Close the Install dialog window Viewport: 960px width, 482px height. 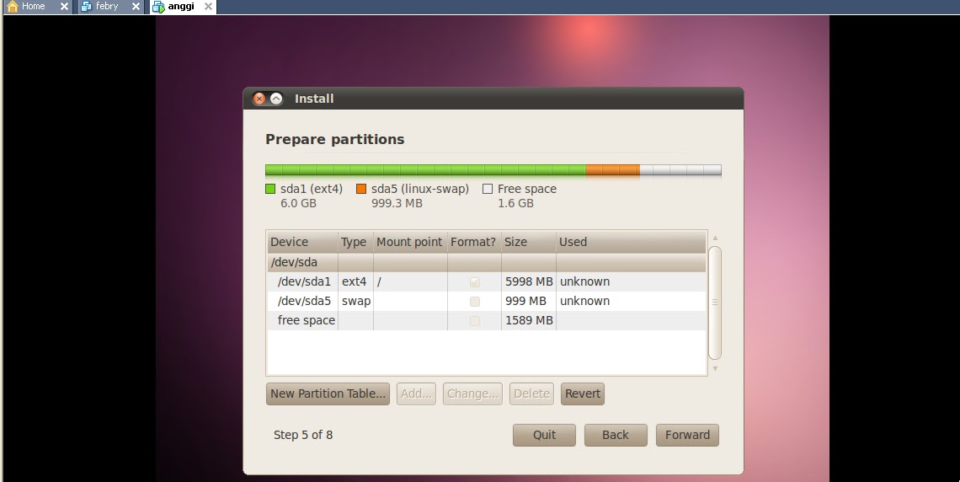pyautogui.click(x=259, y=99)
